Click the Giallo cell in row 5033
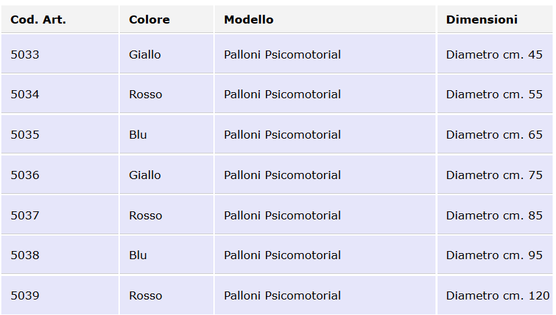 click(145, 55)
